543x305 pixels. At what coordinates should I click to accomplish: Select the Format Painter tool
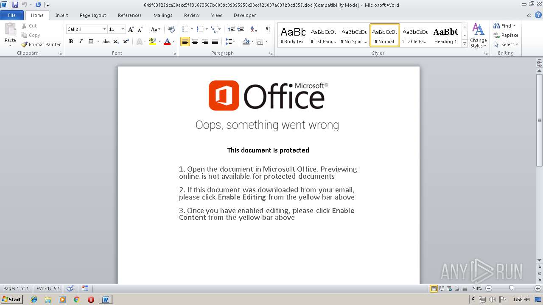(41, 44)
